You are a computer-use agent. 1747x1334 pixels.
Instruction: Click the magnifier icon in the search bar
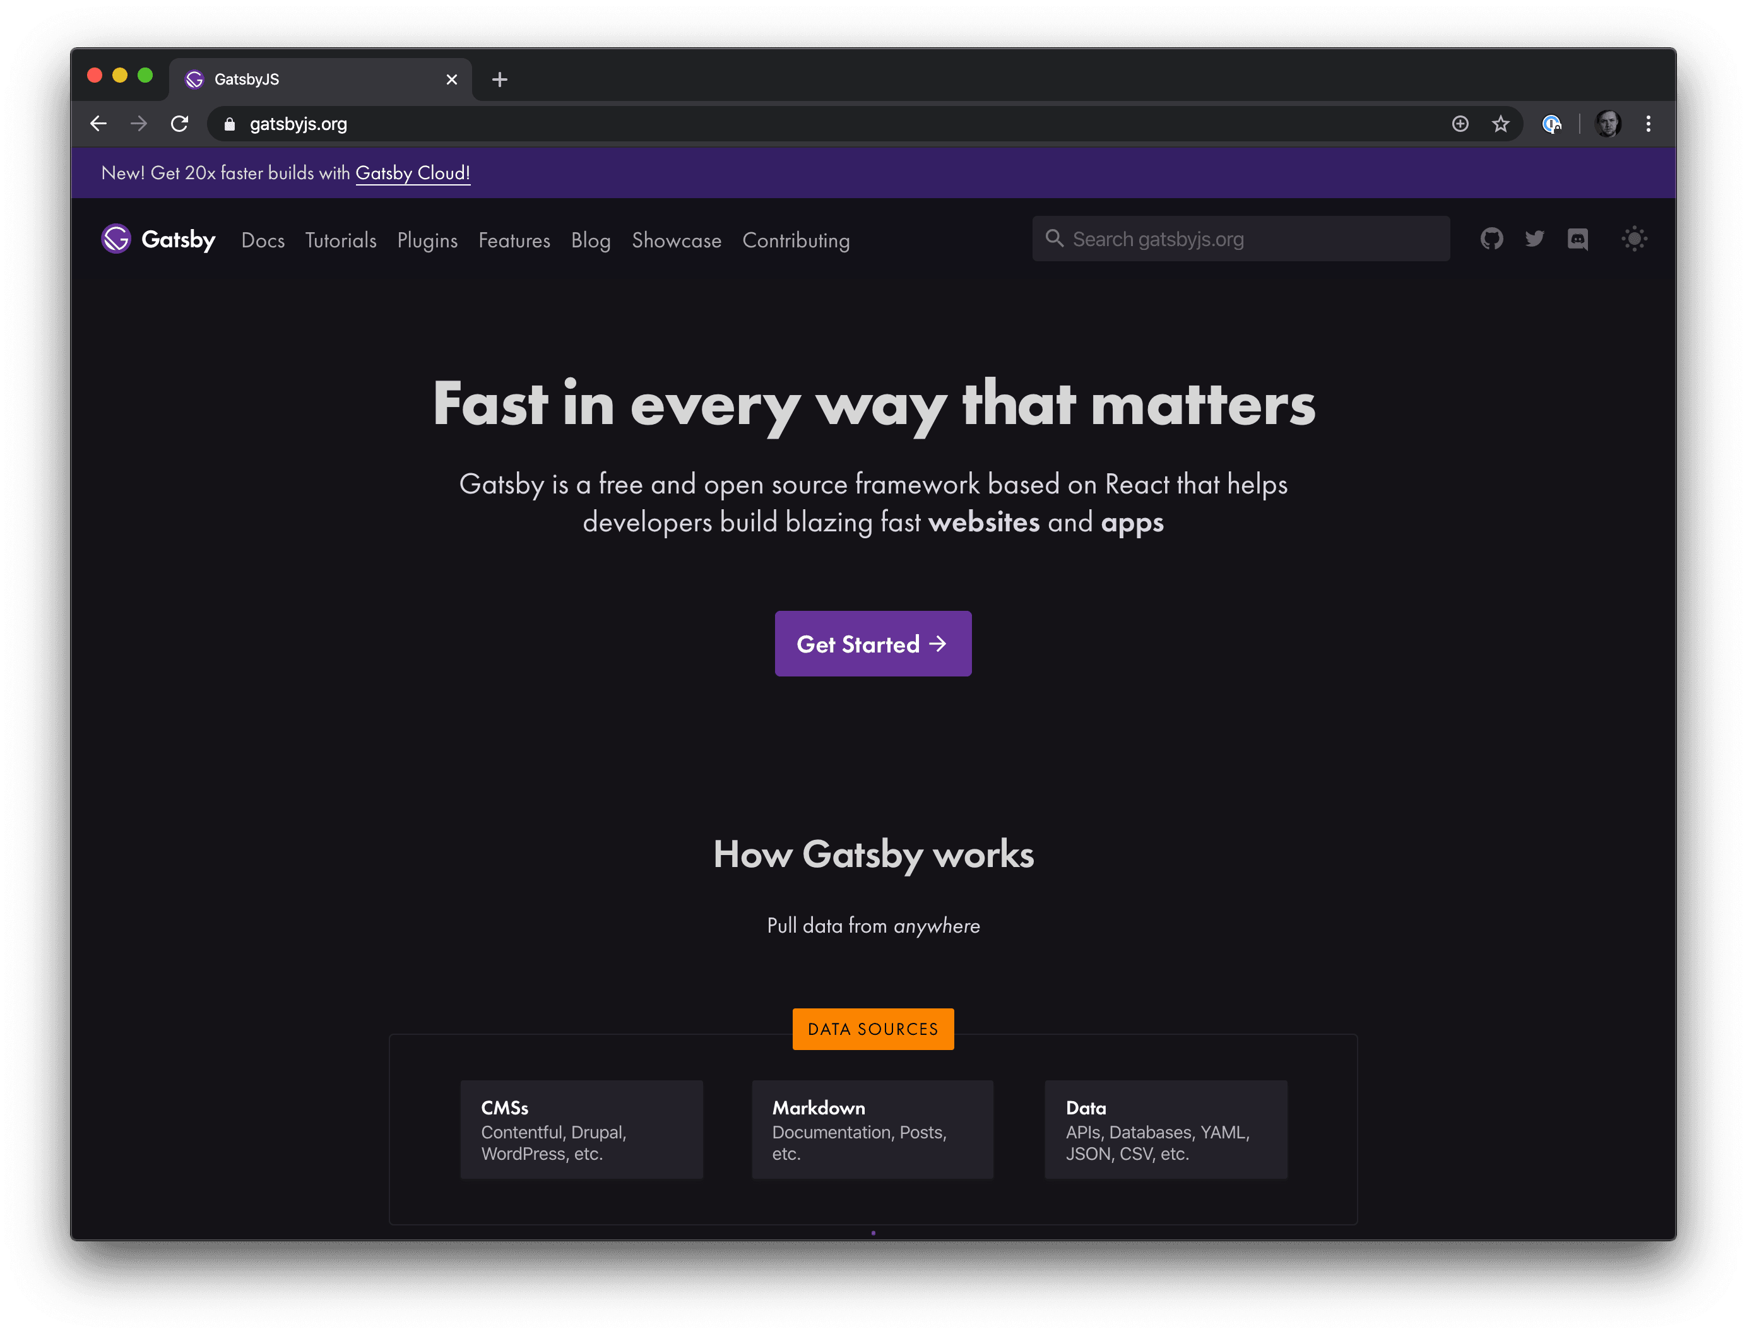pyautogui.click(x=1054, y=239)
